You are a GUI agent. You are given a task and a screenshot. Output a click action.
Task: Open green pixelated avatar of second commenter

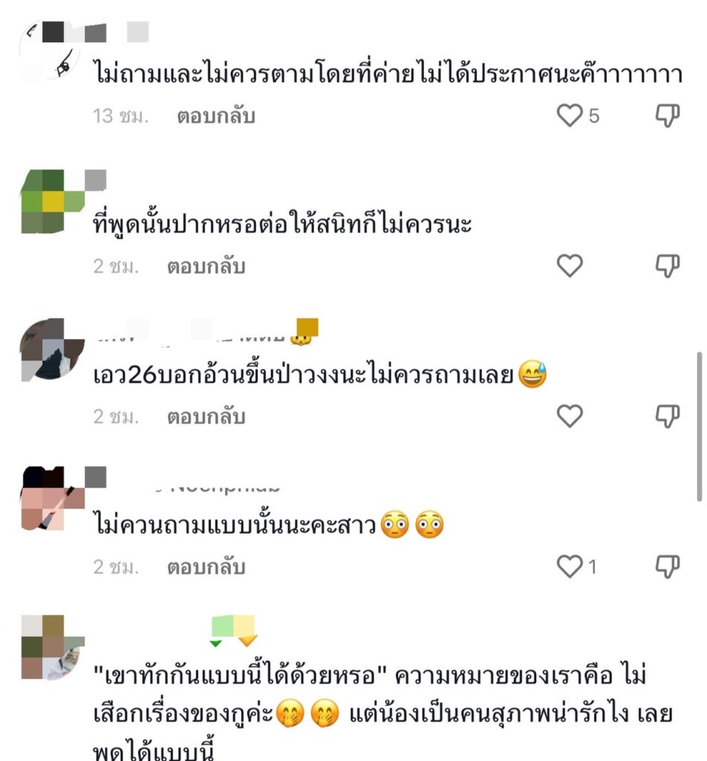(53, 201)
